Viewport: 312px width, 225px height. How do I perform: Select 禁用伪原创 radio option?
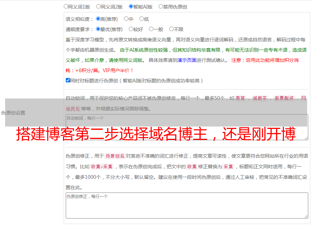[161, 6]
